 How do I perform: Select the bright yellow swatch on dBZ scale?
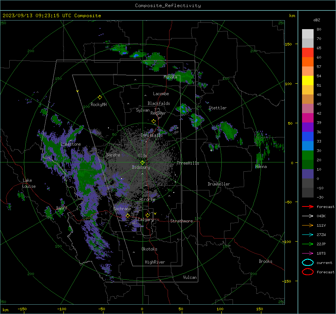point(308,81)
